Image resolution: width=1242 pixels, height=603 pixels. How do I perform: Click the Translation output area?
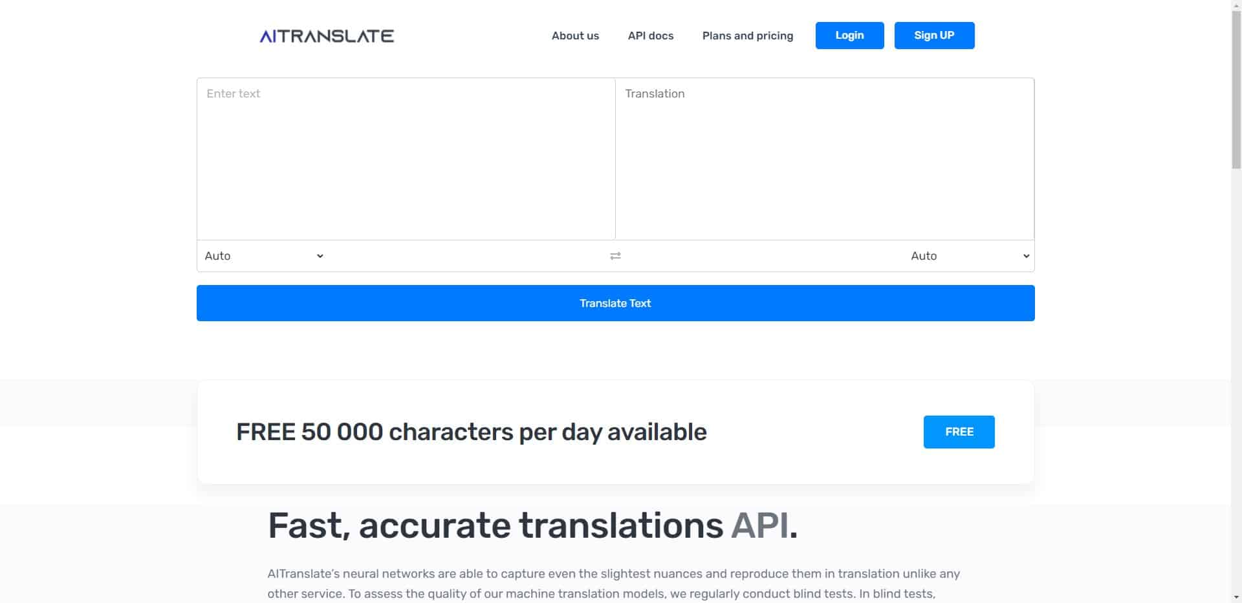click(825, 158)
